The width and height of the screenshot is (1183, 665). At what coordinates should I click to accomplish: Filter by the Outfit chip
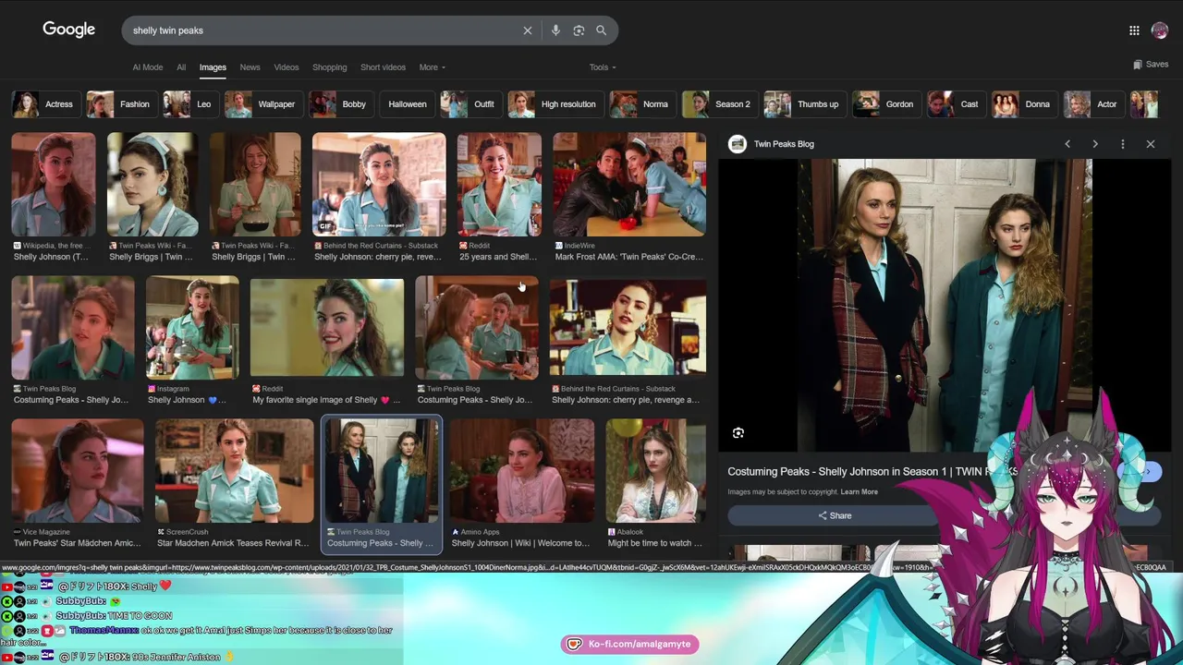tap(470, 104)
